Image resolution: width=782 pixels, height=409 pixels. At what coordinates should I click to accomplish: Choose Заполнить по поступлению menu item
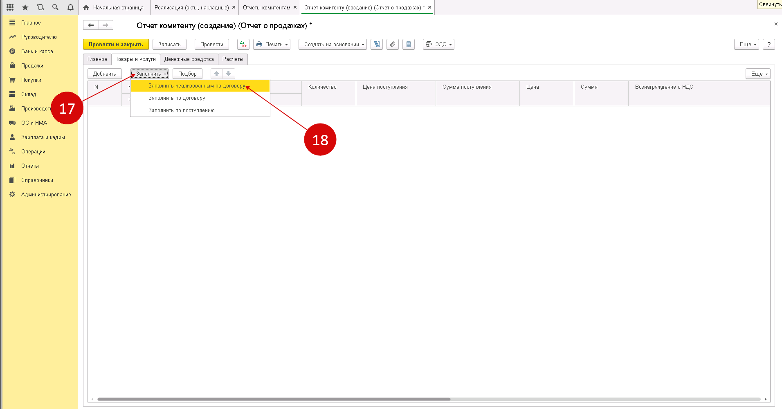point(182,110)
